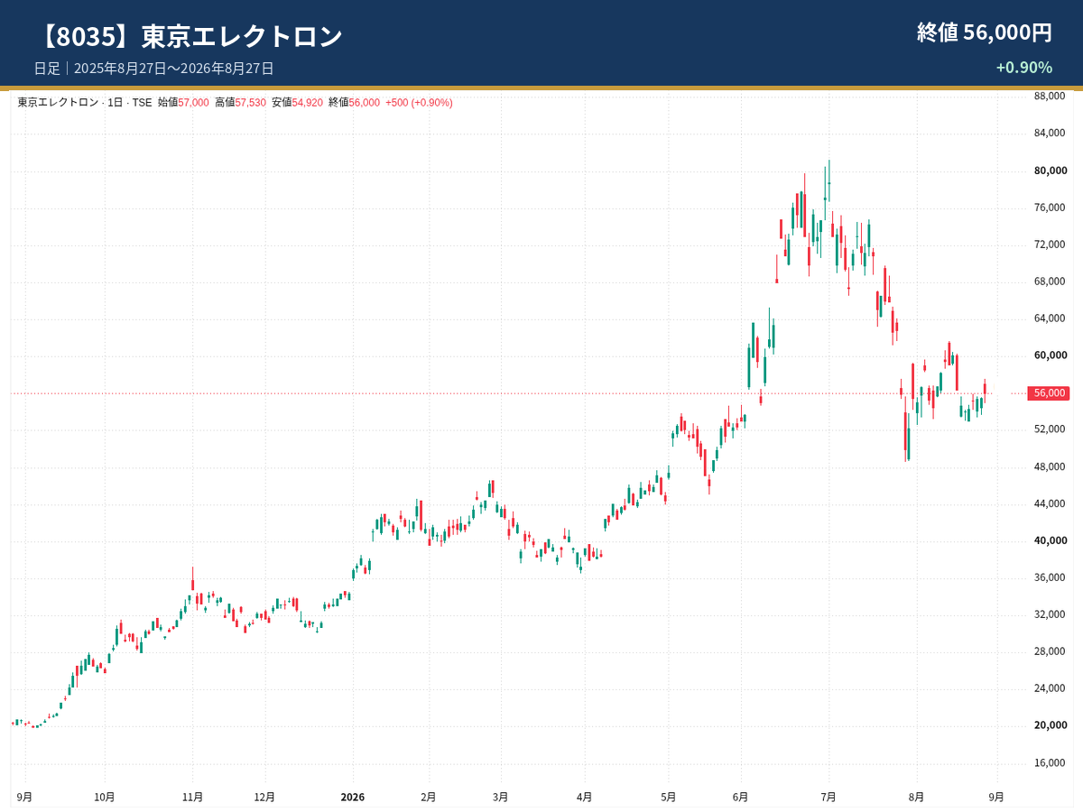Click the 44,000 price axis label

point(1050,503)
